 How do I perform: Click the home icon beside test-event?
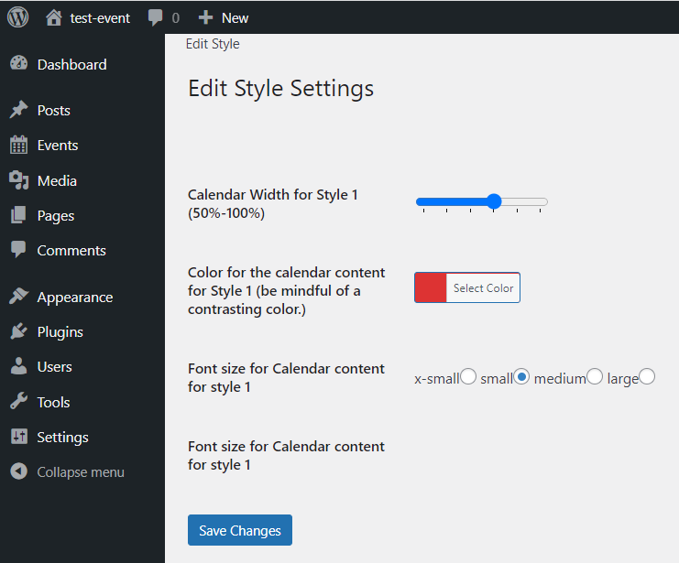click(54, 17)
